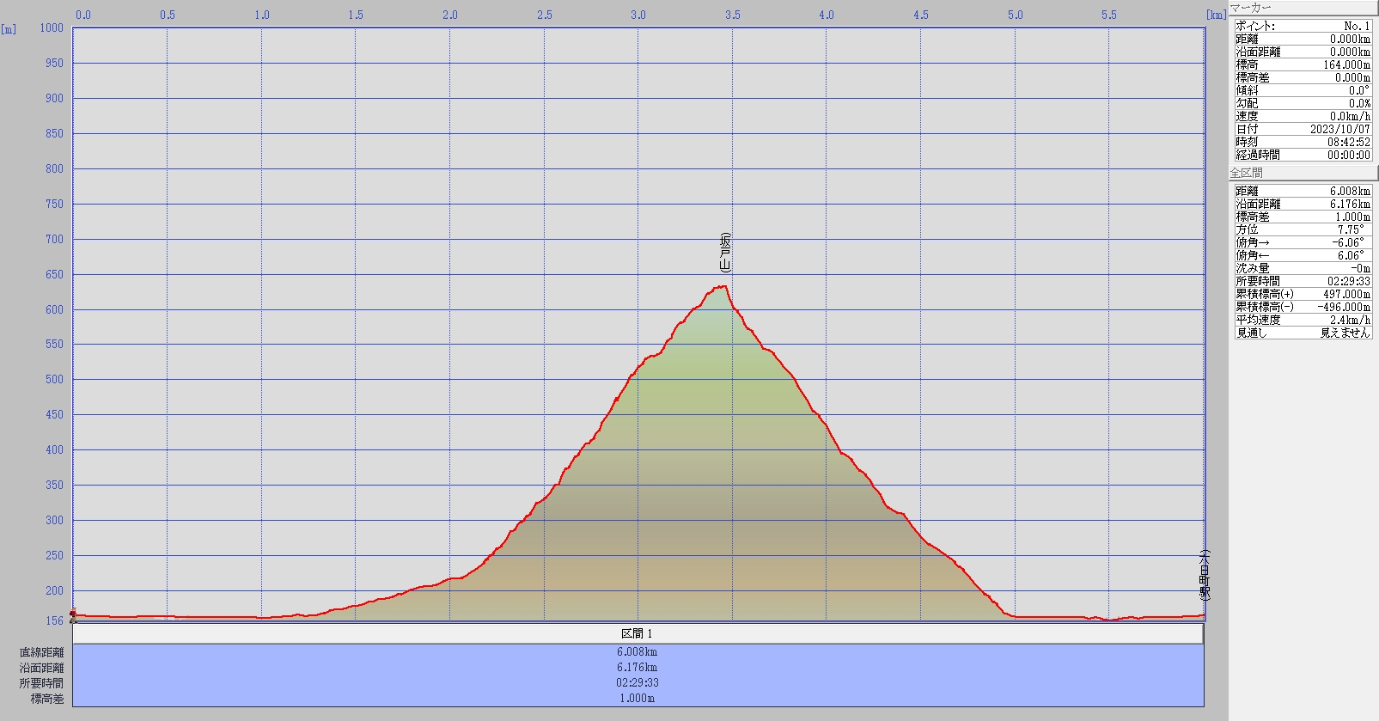Click the 02:29:33 duration in section table

[x=638, y=683]
